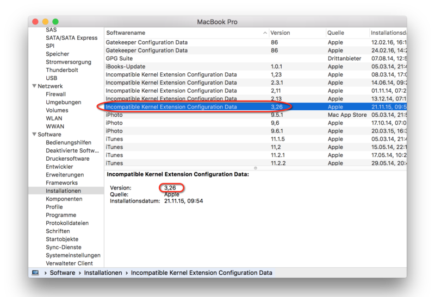Select Schriften in the sidebar
The width and height of the screenshot is (435, 297).
click(58, 231)
